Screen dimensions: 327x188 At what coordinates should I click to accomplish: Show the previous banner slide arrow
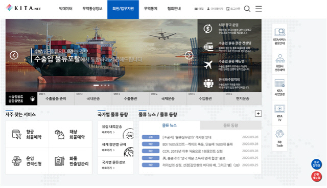pyautogui.click(x=14, y=55)
